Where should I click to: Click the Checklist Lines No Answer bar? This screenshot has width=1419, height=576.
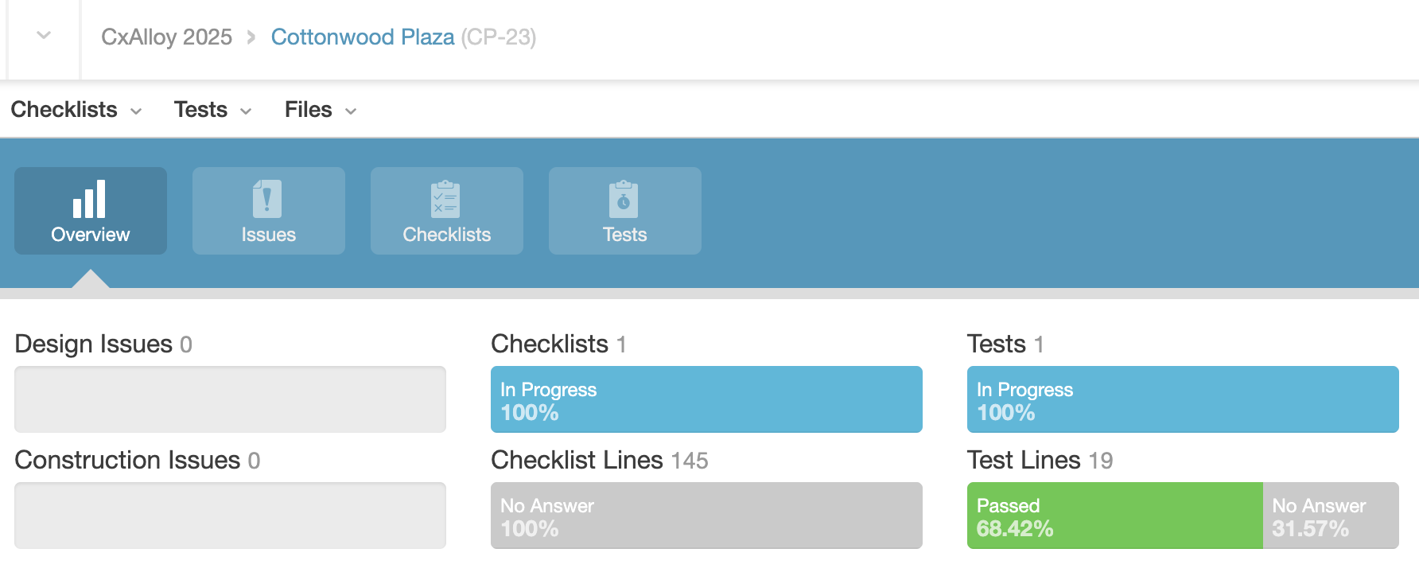706,516
